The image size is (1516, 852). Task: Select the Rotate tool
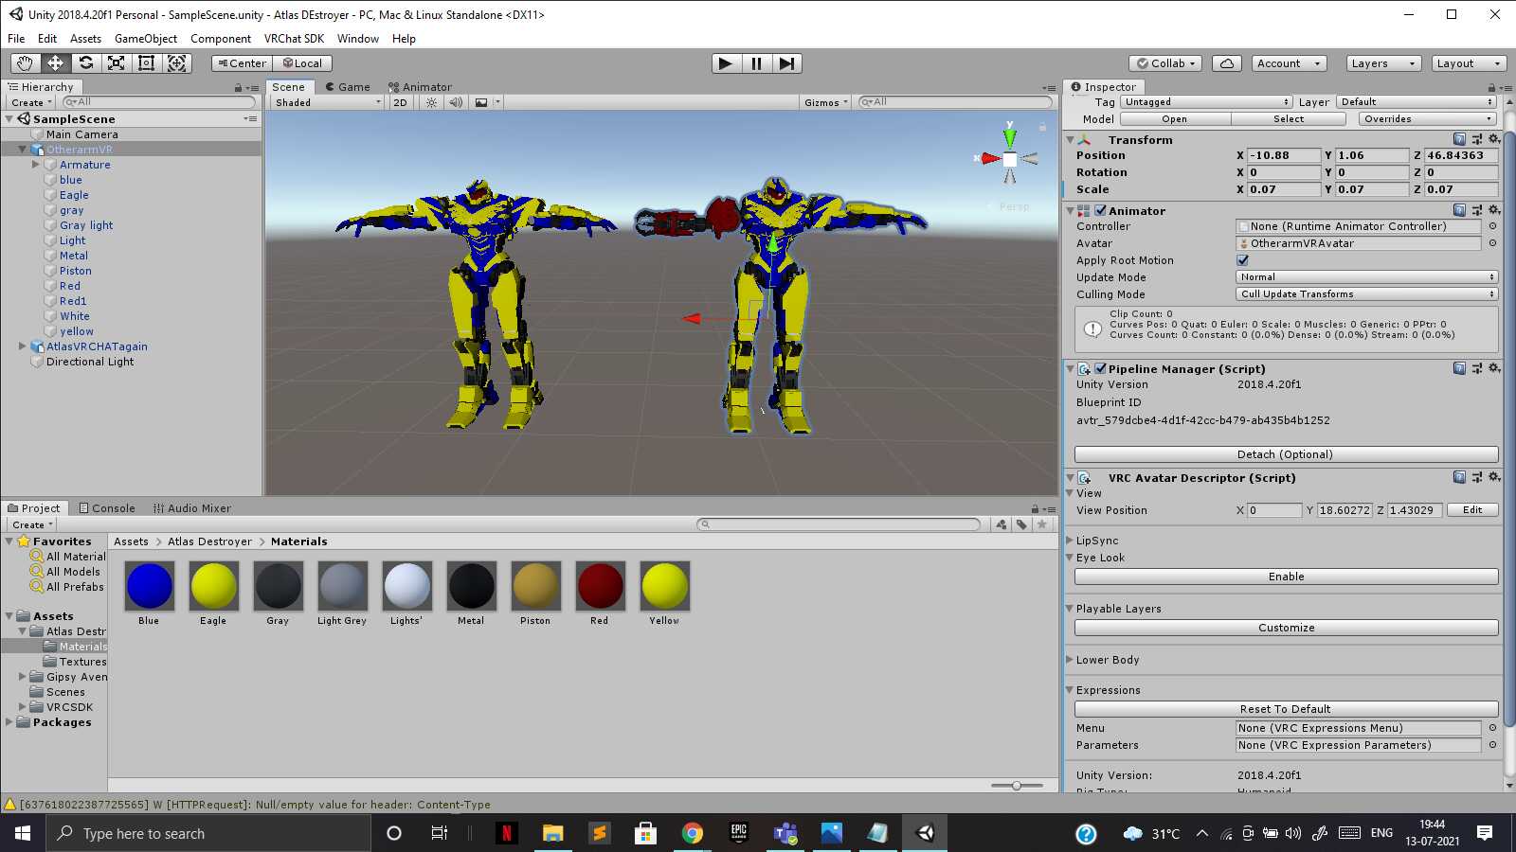coord(86,63)
